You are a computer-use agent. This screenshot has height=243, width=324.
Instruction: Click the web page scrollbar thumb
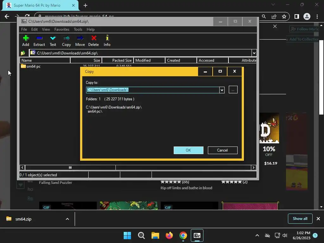pos(321,77)
